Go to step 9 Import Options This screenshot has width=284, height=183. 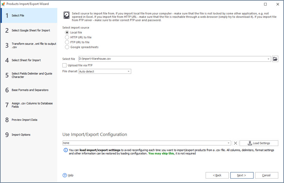29,135
